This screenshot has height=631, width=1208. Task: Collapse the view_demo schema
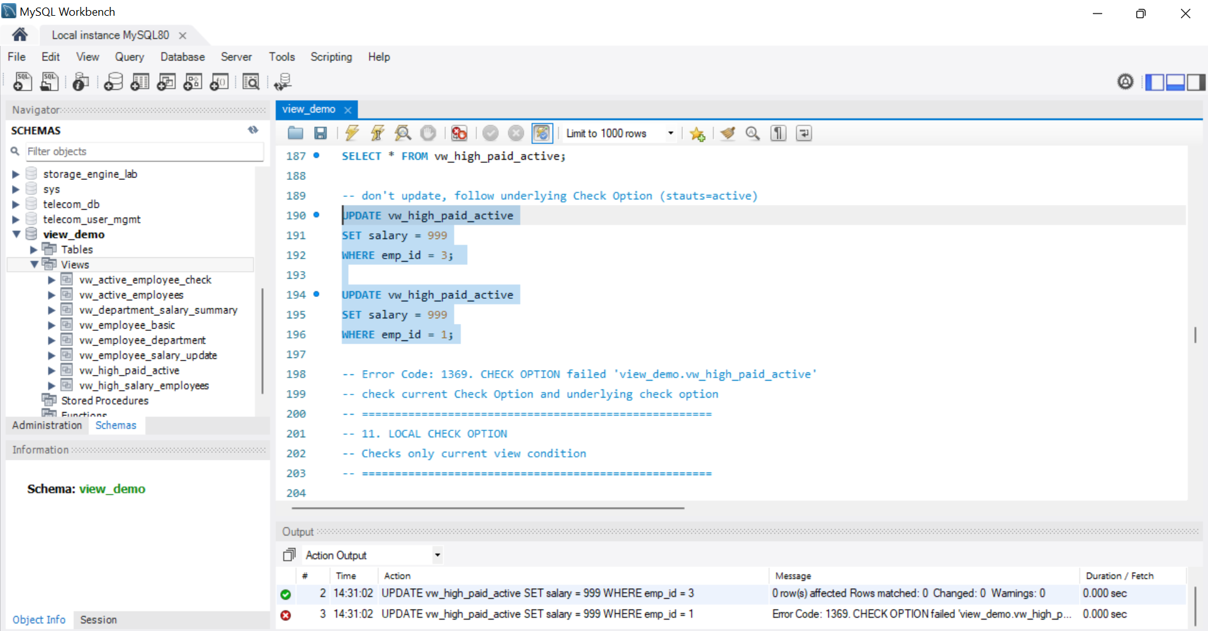(16, 234)
